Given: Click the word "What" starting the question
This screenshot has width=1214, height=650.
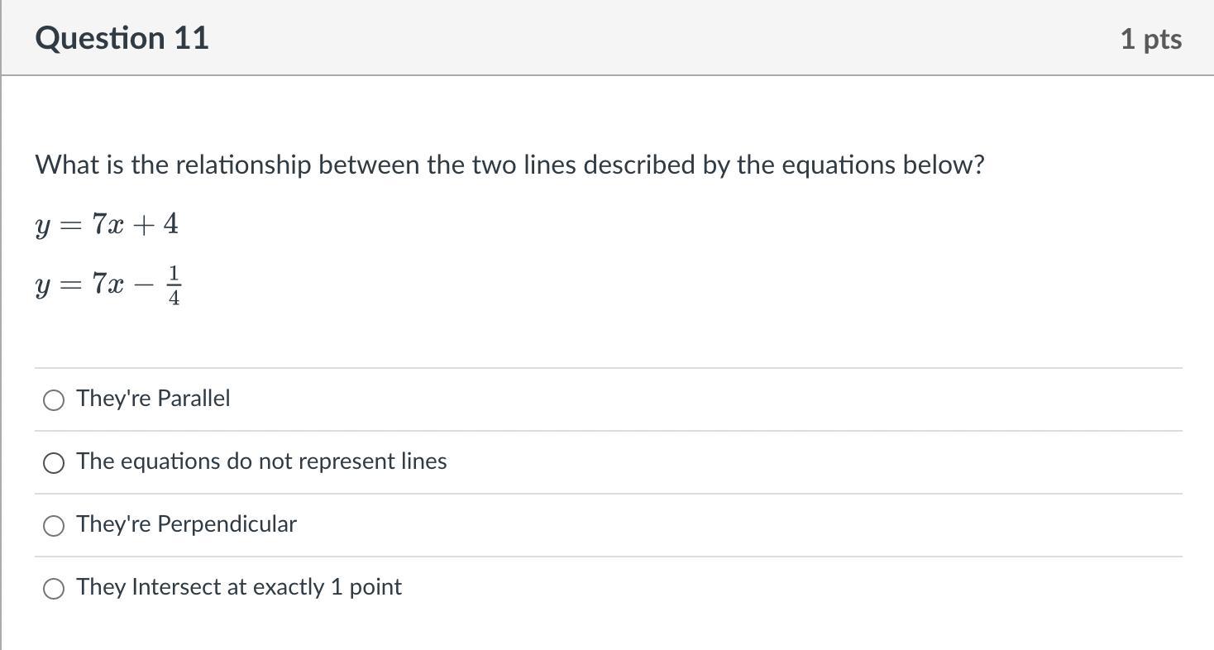Looking at the screenshot, I should (x=66, y=165).
